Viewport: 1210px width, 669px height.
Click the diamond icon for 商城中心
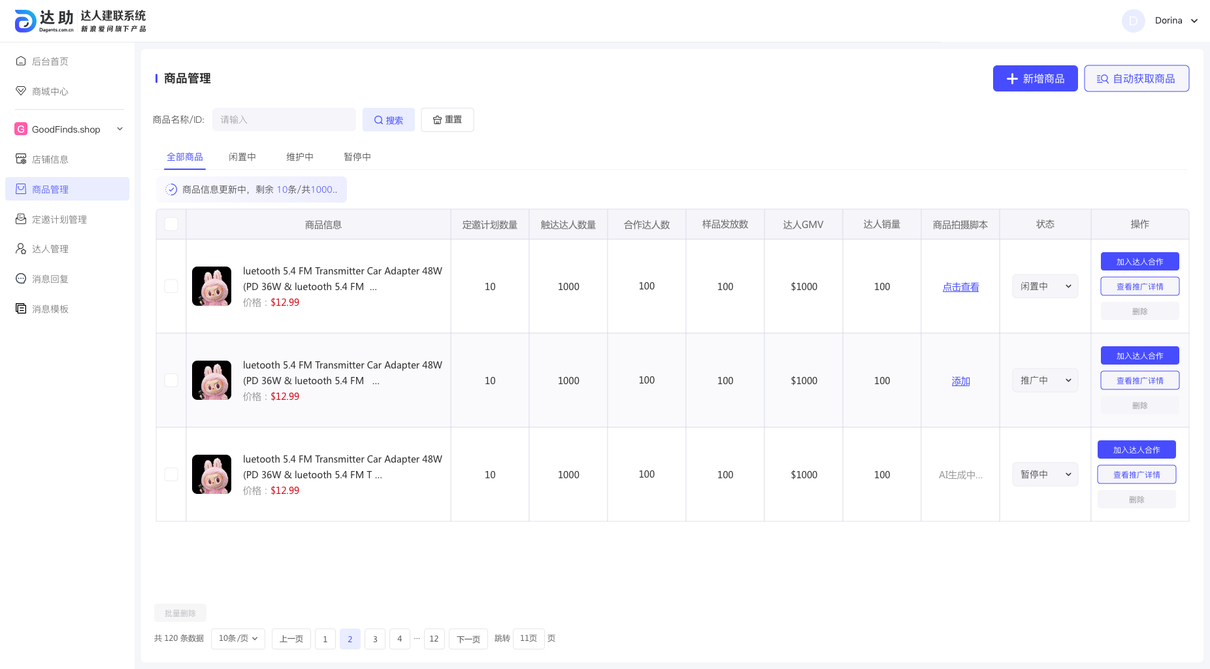point(21,91)
